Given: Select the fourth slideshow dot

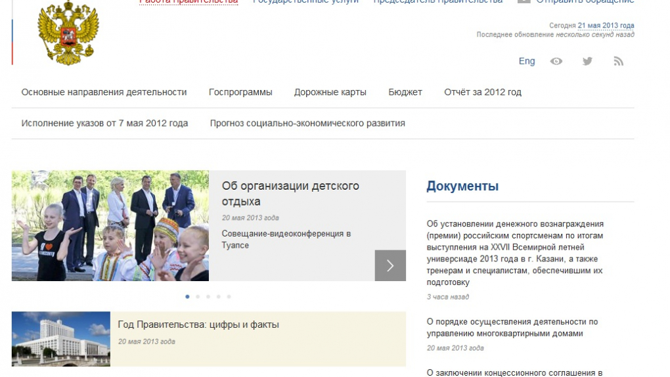Looking at the screenshot, I should click(218, 297).
